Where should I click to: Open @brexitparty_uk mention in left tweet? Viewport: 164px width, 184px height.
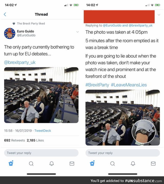pyautogui.click(x=20, y=62)
